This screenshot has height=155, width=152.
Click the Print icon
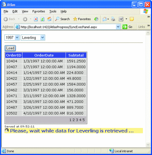[113, 19]
